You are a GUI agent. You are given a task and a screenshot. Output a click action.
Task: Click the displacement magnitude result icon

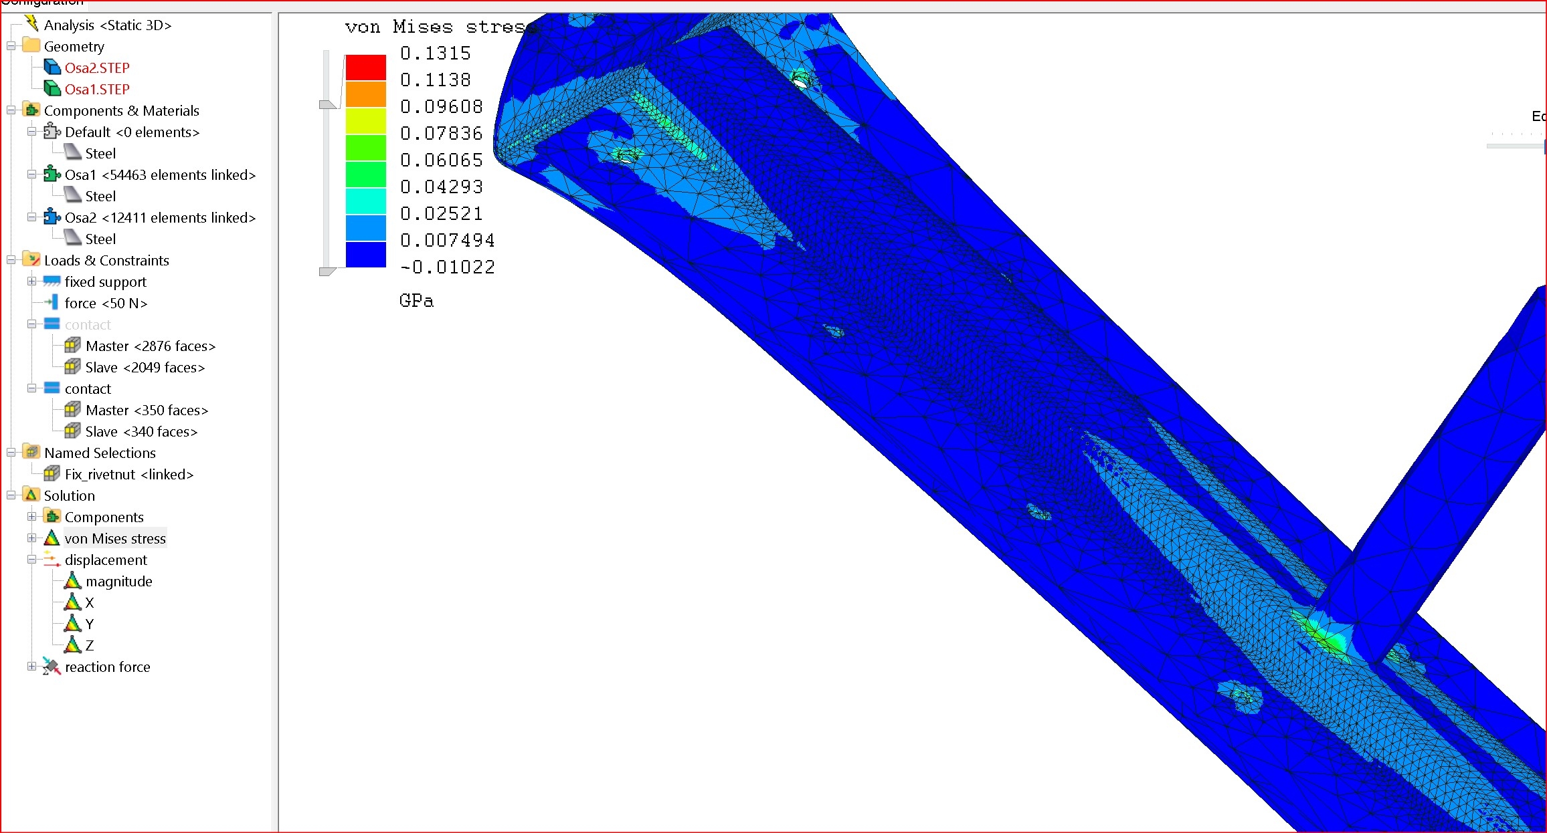tap(72, 581)
